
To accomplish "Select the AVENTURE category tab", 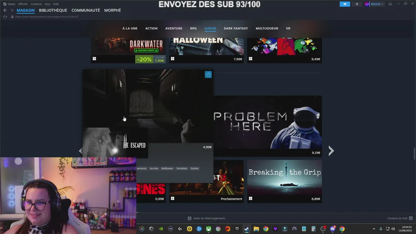I will point(174,28).
